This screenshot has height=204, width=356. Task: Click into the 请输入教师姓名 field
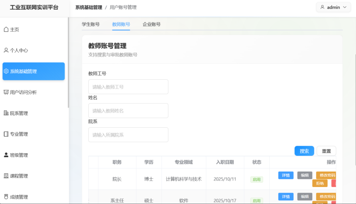click(128, 111)
